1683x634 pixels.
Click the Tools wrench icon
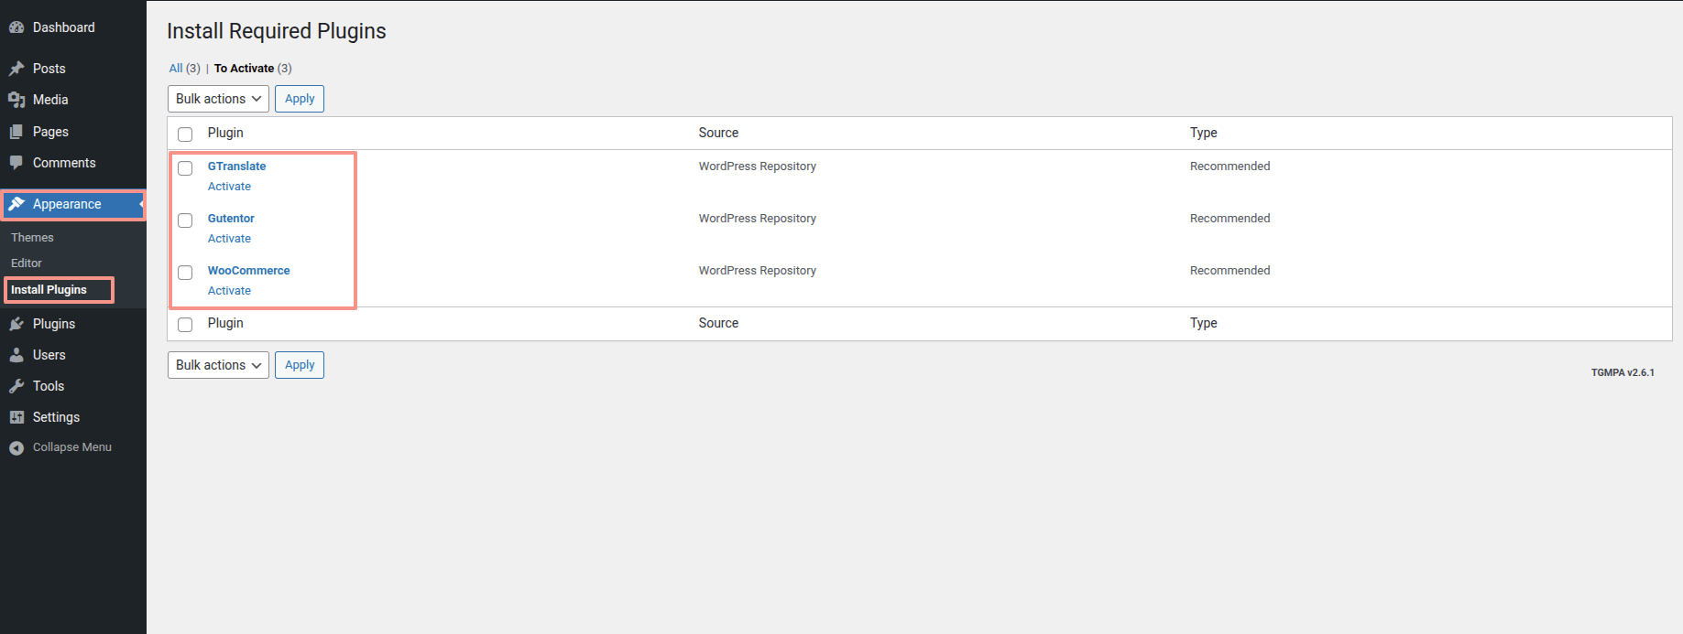click(16, 386)
